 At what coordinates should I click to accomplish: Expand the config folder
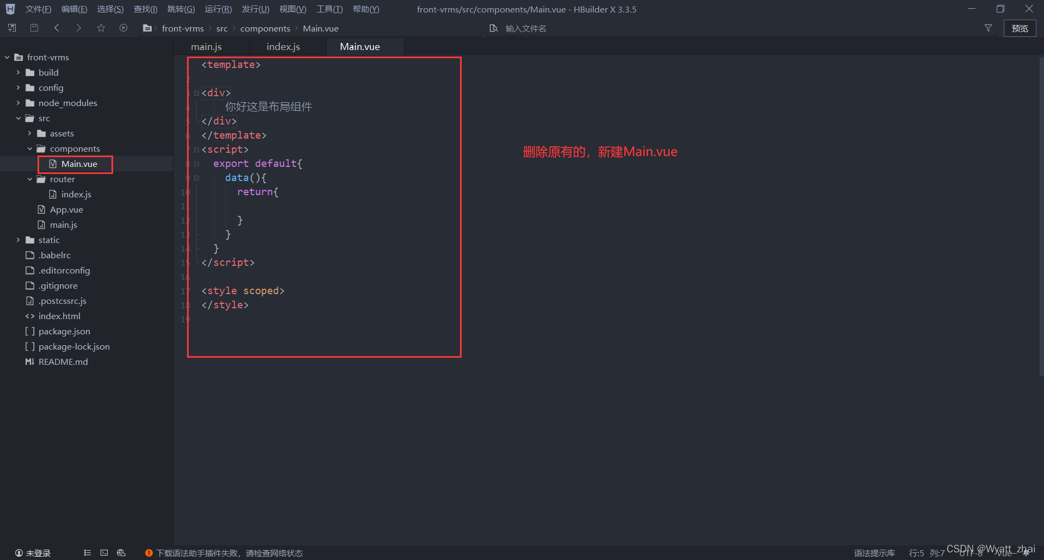[x=18, y=88]
